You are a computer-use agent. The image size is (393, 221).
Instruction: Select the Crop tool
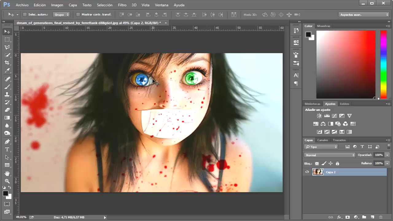pos(7,63)
